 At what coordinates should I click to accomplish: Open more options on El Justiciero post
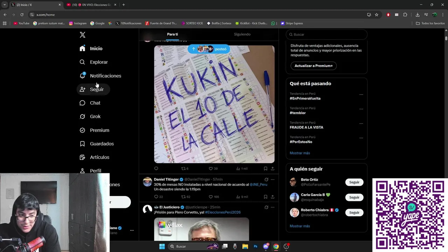click(273, 208)
